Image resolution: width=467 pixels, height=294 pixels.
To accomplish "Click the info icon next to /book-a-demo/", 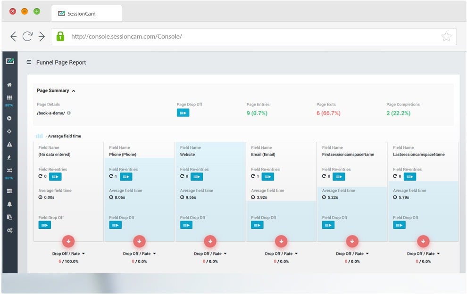I will (x=69, y=113).
